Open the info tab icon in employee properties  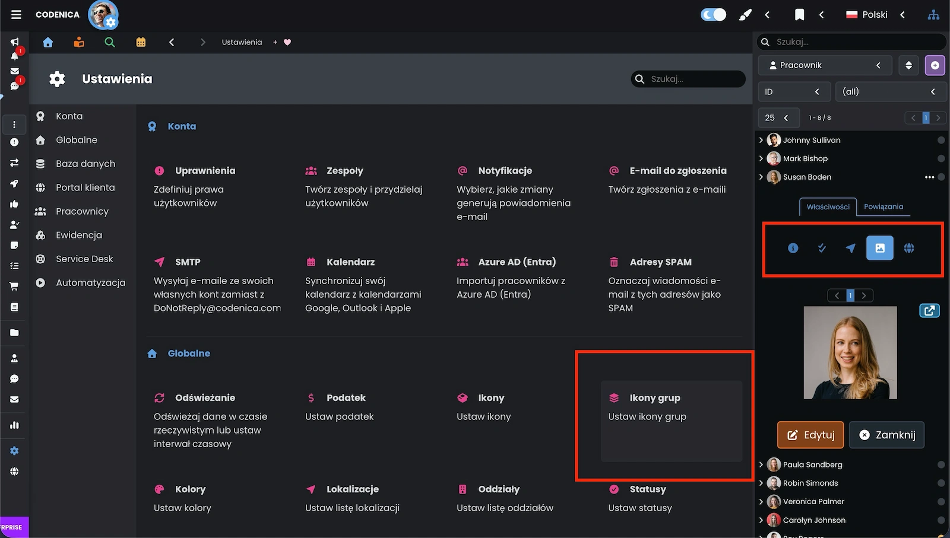(x=793, y=248)
